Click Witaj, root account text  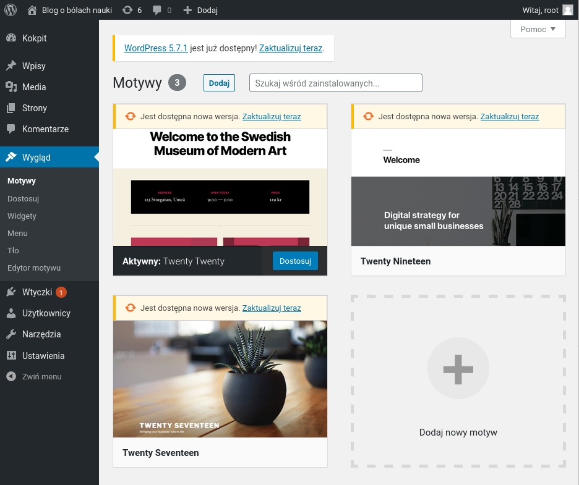(x=540, y=11)
